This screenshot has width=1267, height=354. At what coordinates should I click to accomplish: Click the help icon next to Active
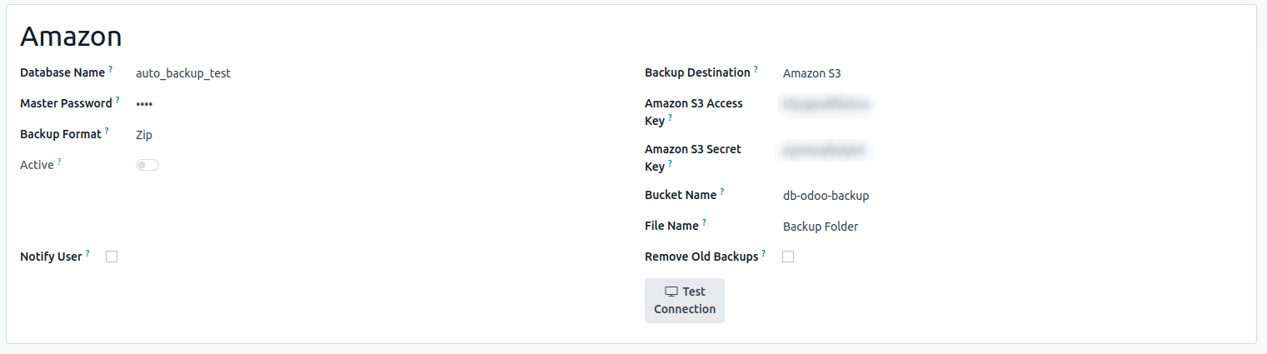(x=59, y=162)
